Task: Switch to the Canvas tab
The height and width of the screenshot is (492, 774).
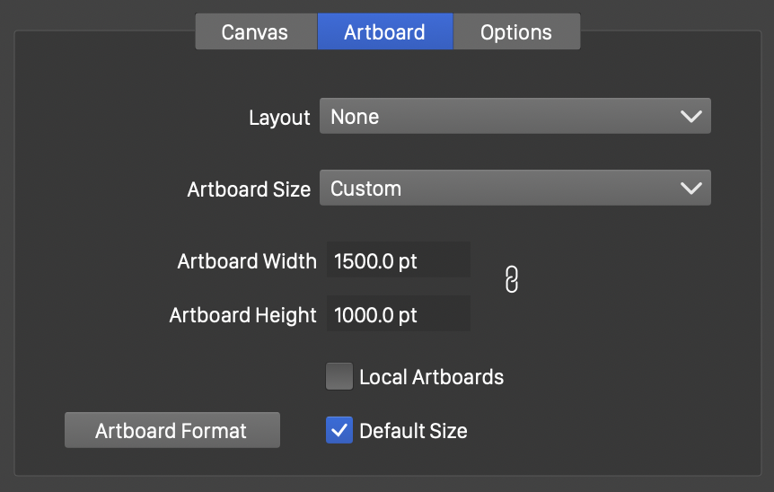Action: coord(255,32)
